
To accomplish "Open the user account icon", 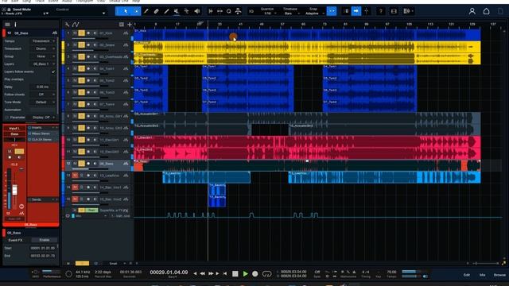I will point(472,11).
